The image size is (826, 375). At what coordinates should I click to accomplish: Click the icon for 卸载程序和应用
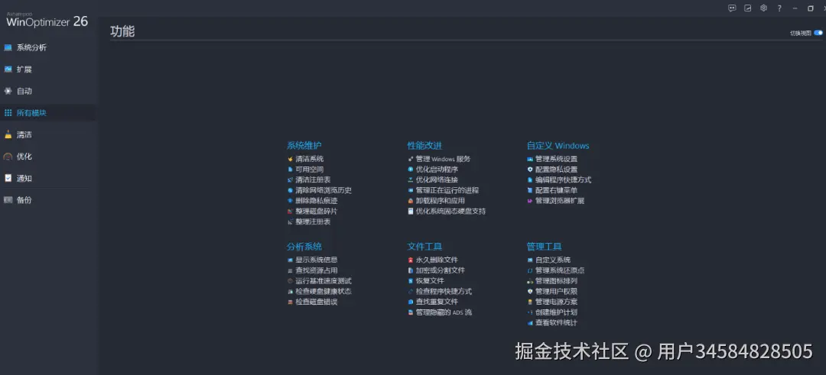[411, 201]
